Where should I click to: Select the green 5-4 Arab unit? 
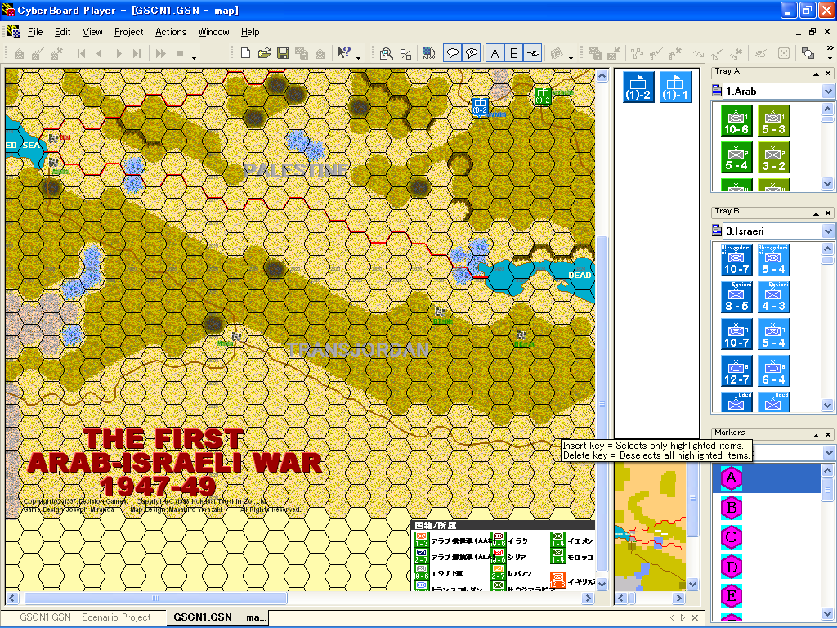click(x=736, y=158)
